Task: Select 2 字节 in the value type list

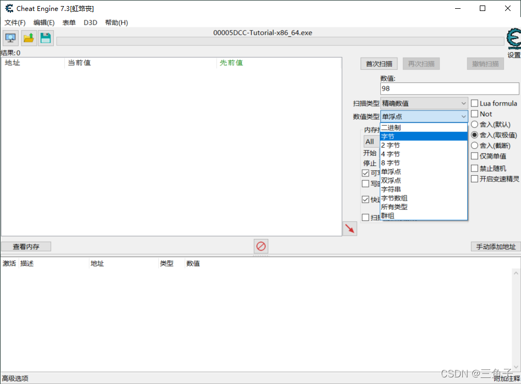Action: pos(424,146)
